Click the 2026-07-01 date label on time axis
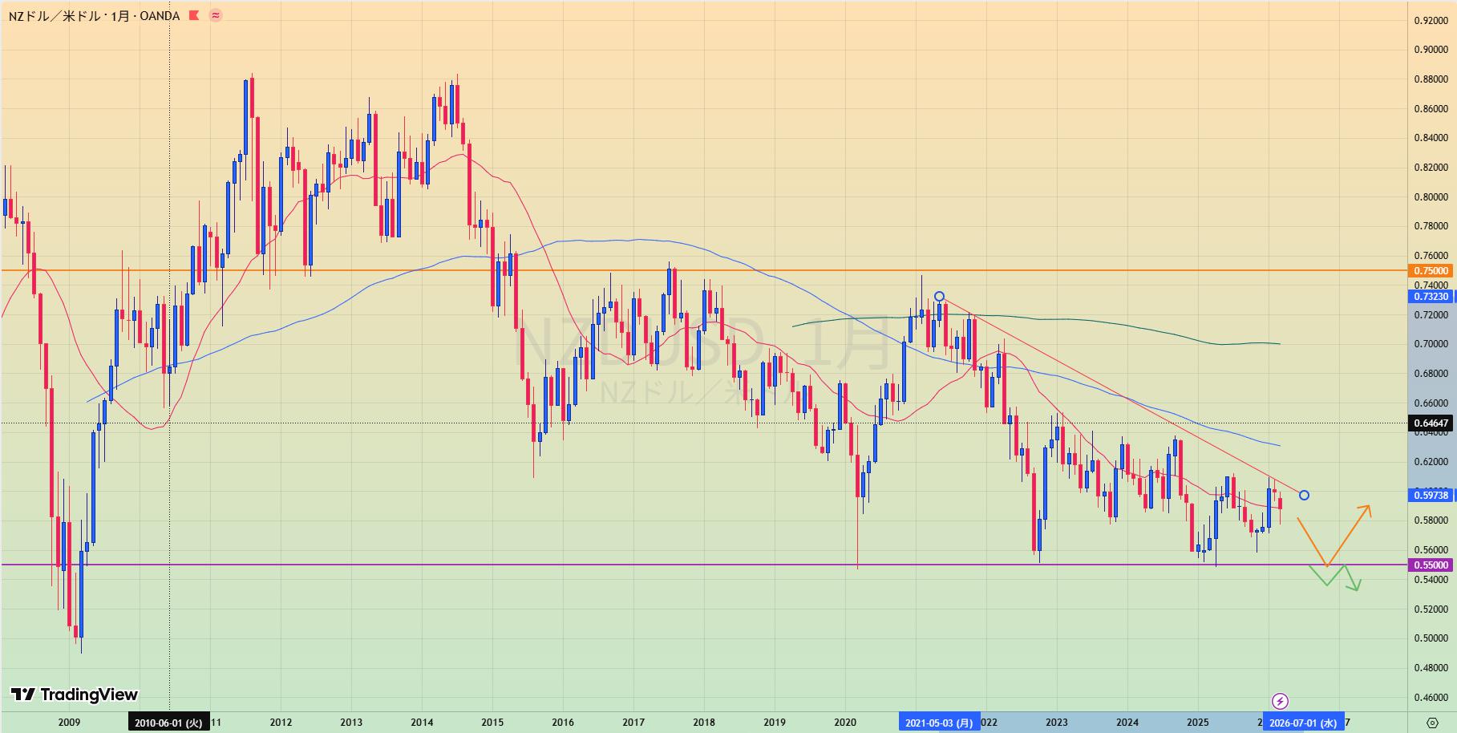1457x733 pixels. coord(1303,723)
